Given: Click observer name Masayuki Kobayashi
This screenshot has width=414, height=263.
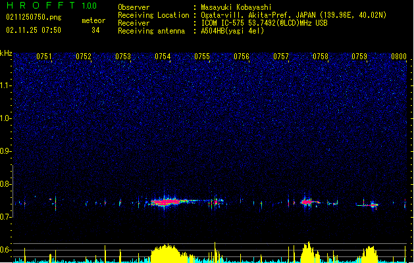Looking at the screenshot, I should pos(236,7).
